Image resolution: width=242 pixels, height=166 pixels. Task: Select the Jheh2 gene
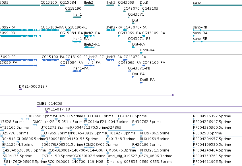(89, 5)
